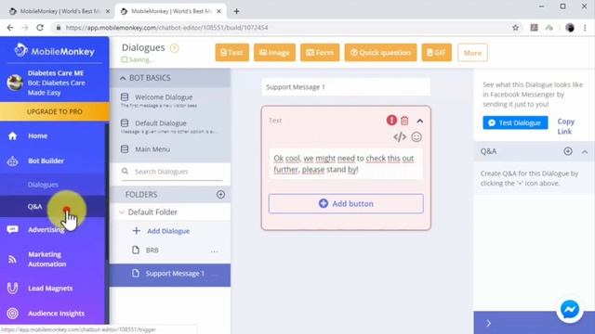Open the BRB dialogue
This screenshot has width=595, height=334.
[x=152, y=250]
